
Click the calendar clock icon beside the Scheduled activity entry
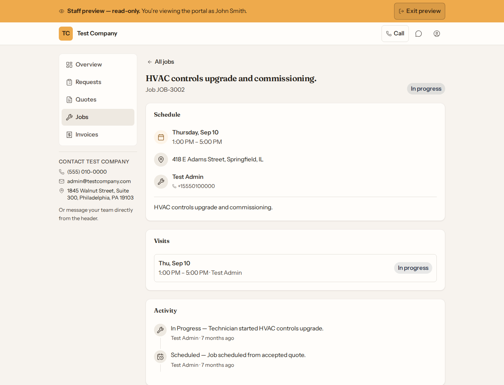(160, 357)
